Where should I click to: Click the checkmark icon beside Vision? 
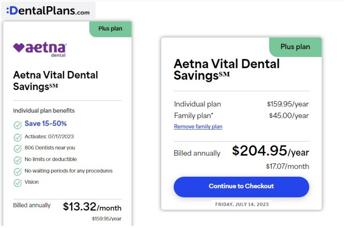point(17,183)
